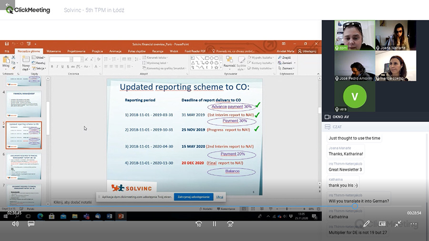429x241 pixels.
Task: Switch to Widok ribbon tab
Action: pos(174,51)
